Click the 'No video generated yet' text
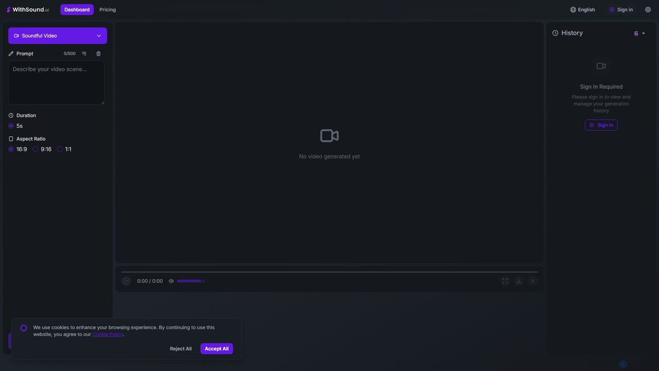The height and width of the screenshot is (371, 659). click(329, 157)
